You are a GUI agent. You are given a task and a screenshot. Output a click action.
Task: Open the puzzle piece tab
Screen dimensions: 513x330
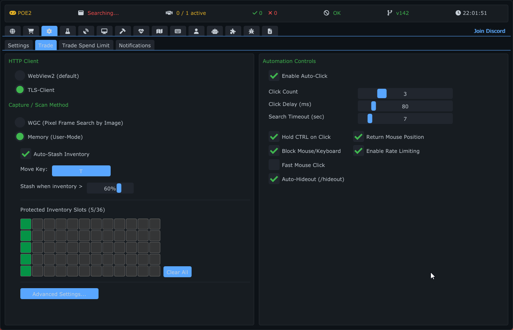tap(233, 31)
